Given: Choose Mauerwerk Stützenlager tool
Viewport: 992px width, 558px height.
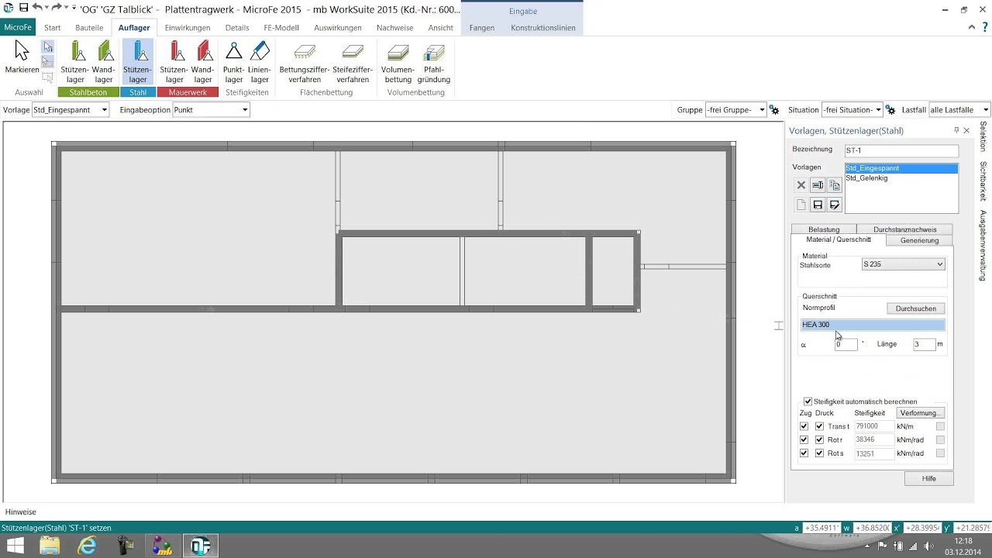Looking at the screenshot, I should click(174, 62).
